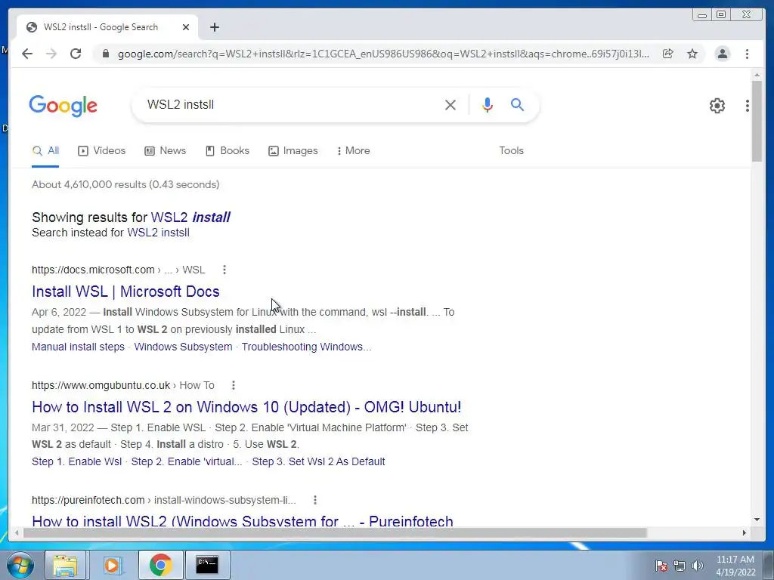
Task: Open File Explorer from the taskbar
Action: coord(65,565)
